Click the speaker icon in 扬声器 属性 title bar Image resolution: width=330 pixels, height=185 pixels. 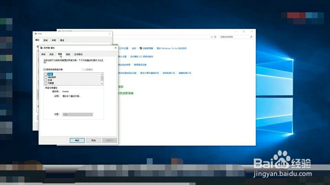coord(41,48)
